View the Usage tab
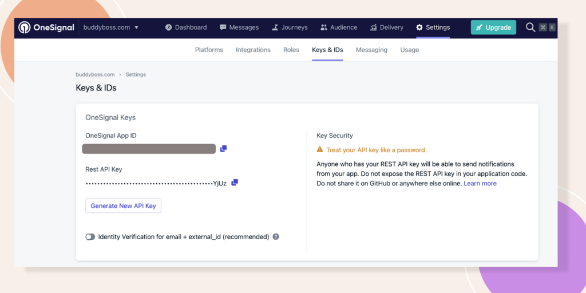Viewport: 586px width, 293px height. 409,50
